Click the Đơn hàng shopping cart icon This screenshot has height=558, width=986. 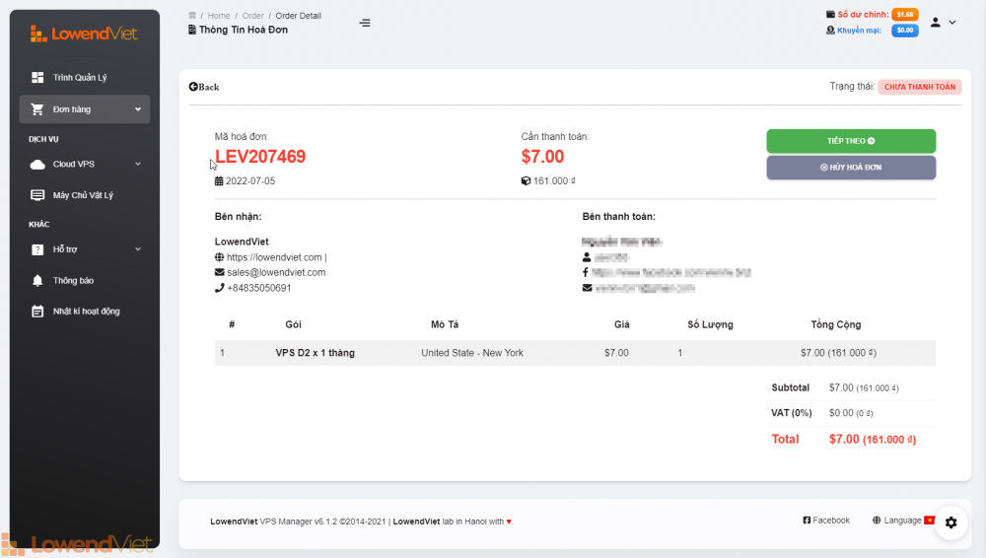click(x=37, y=109)
